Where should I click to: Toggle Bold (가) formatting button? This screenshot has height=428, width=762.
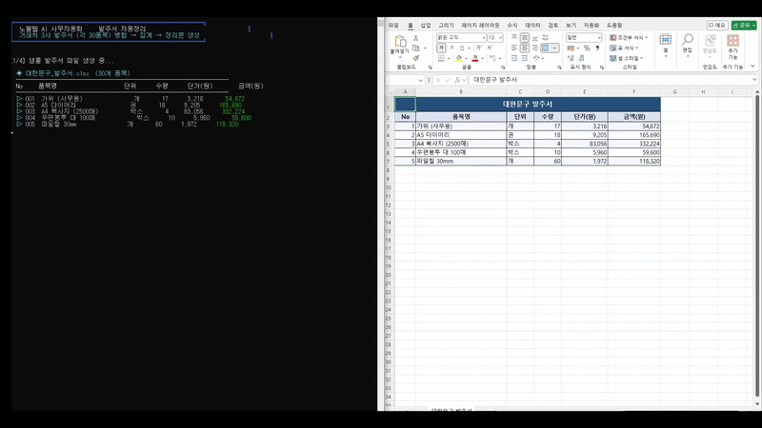coord(441,48)
